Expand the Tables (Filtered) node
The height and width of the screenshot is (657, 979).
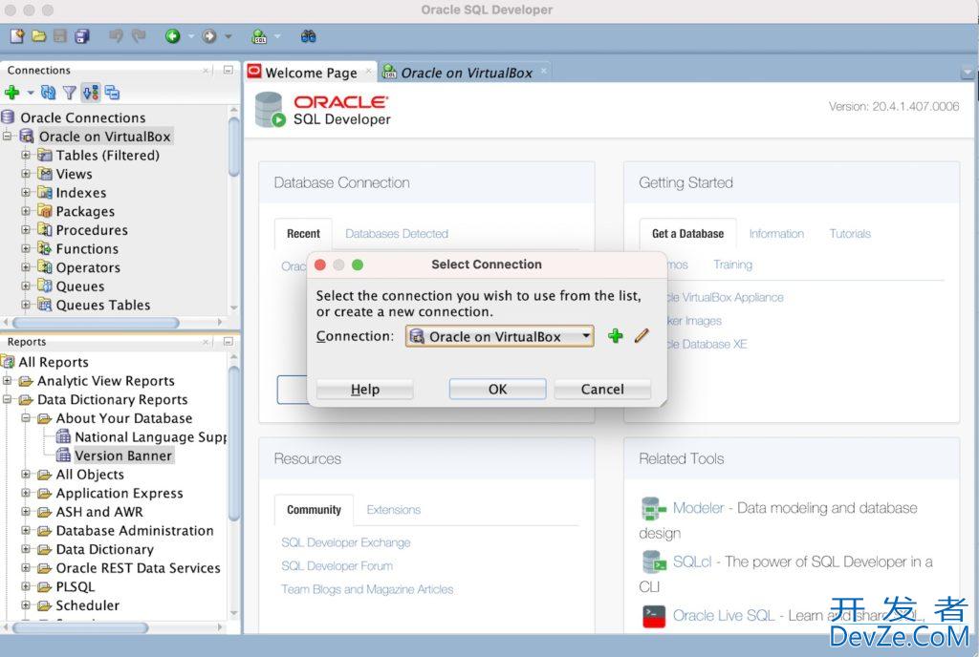point(26,156)
